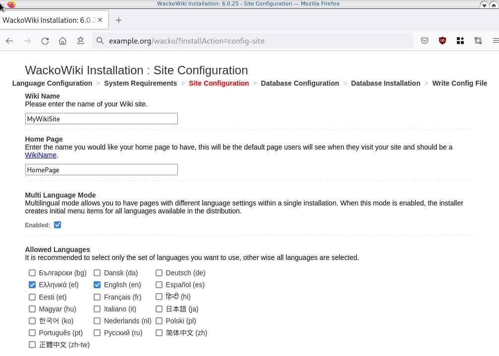
Task: Go back to the previous page
Action: point(9,41)
